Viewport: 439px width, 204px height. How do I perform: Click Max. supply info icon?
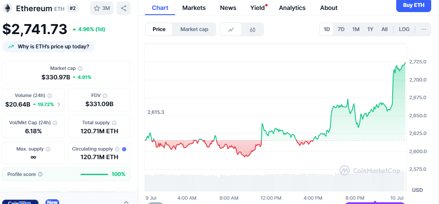tap(48, 149)
